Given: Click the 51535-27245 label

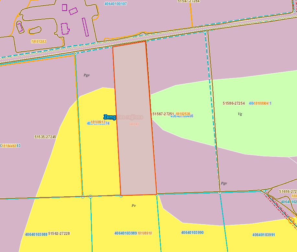Looking at the screenshot, I should pyautogui.click(x=46, y=137).
